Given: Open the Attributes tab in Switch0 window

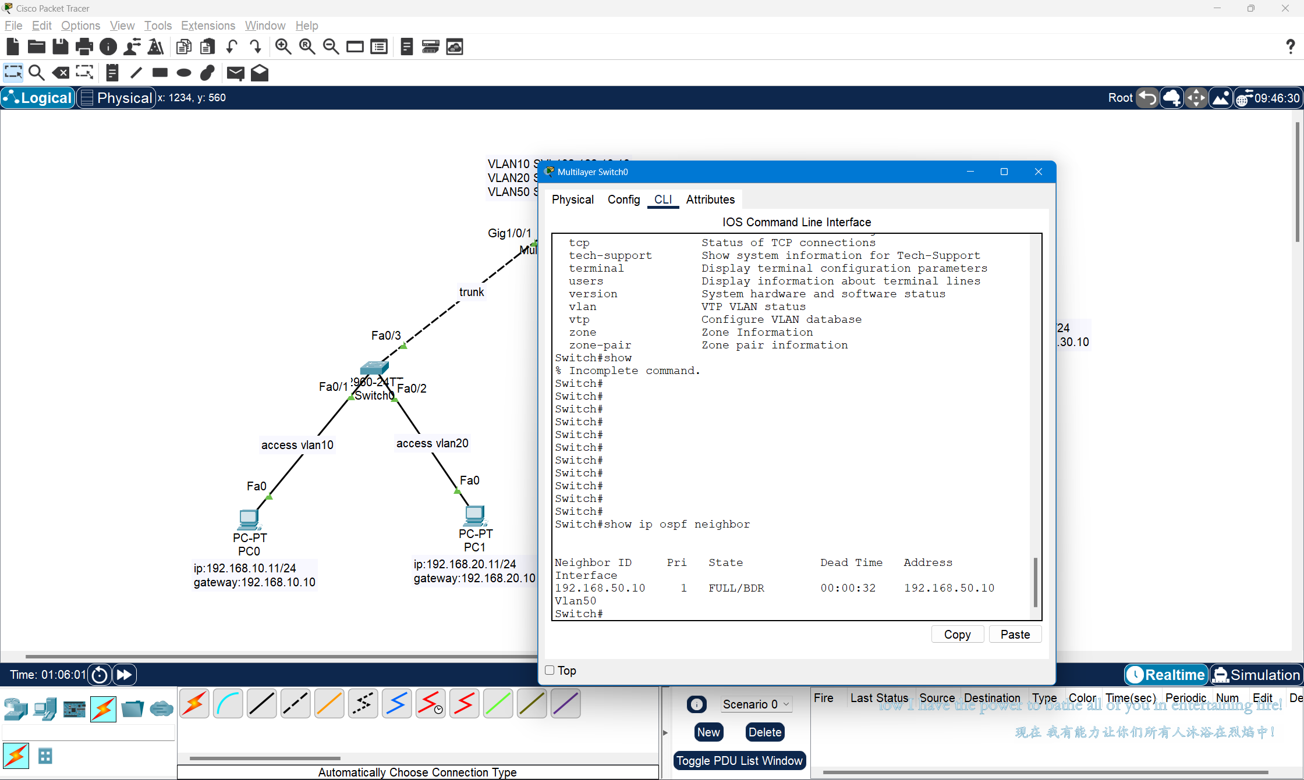Looking at the screenshot, I should pos(710,200).
